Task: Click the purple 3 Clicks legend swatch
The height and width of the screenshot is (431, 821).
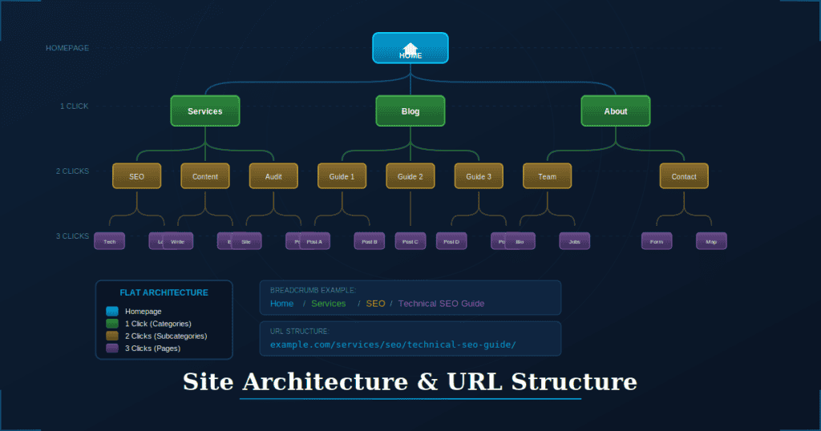Action: click(x=111, y=348)
